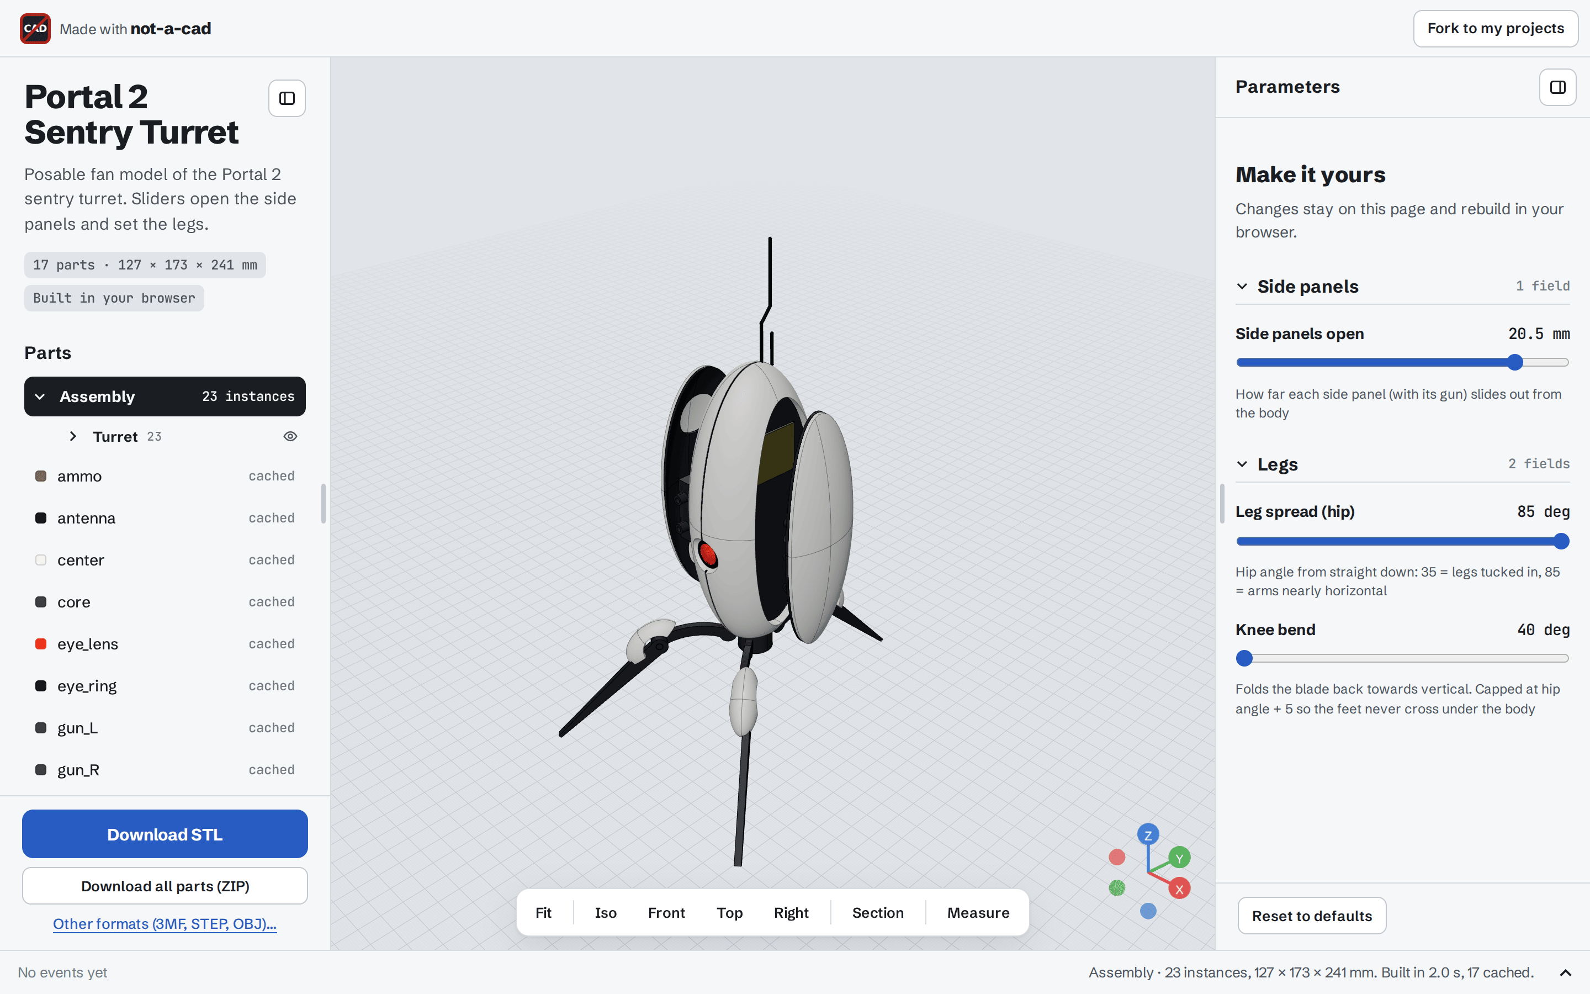Click the Leg spread (hip) slider handle
Viewport: 1590px width, 994px height.
[x=1561, y=541]
